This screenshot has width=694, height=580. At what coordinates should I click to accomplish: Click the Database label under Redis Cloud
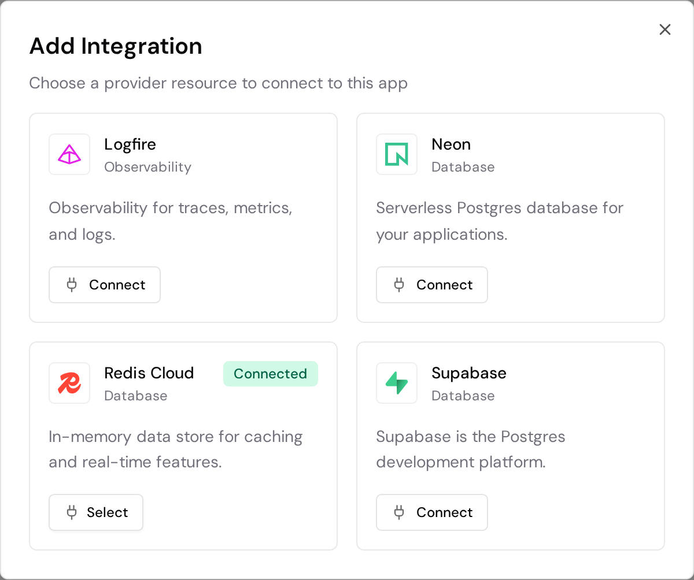(x=136, y=396)
